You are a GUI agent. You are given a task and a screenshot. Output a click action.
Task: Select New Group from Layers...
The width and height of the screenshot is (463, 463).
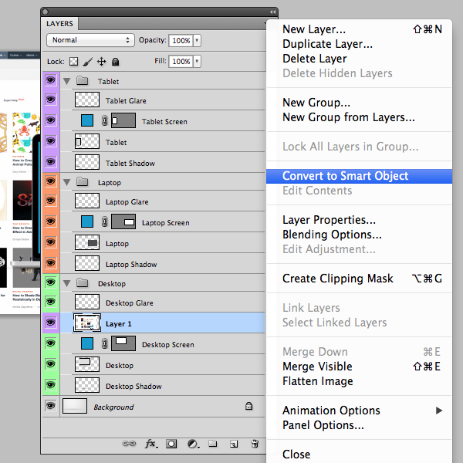point(359,117)
